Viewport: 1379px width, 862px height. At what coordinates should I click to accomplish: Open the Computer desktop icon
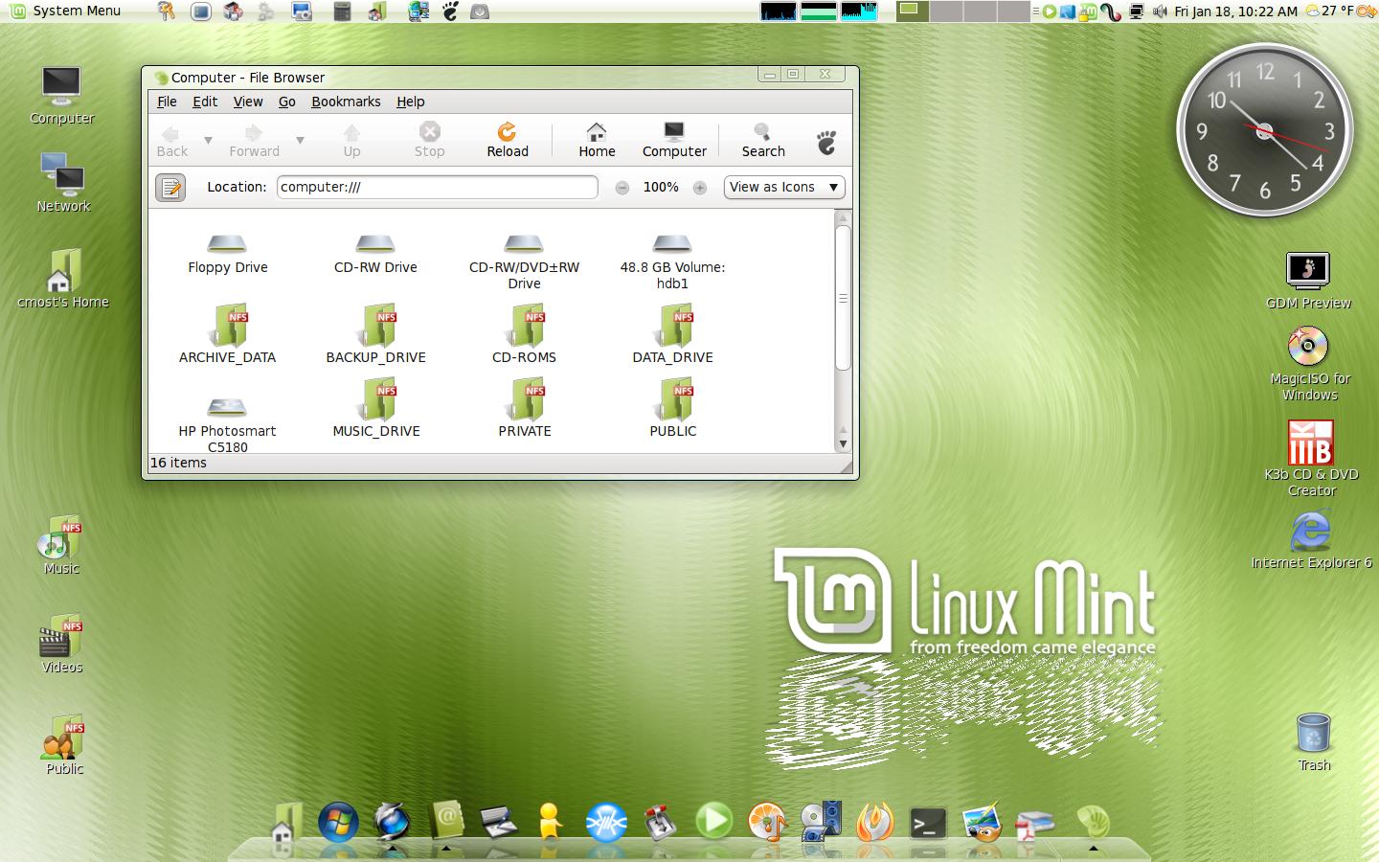tap(61, 96)
